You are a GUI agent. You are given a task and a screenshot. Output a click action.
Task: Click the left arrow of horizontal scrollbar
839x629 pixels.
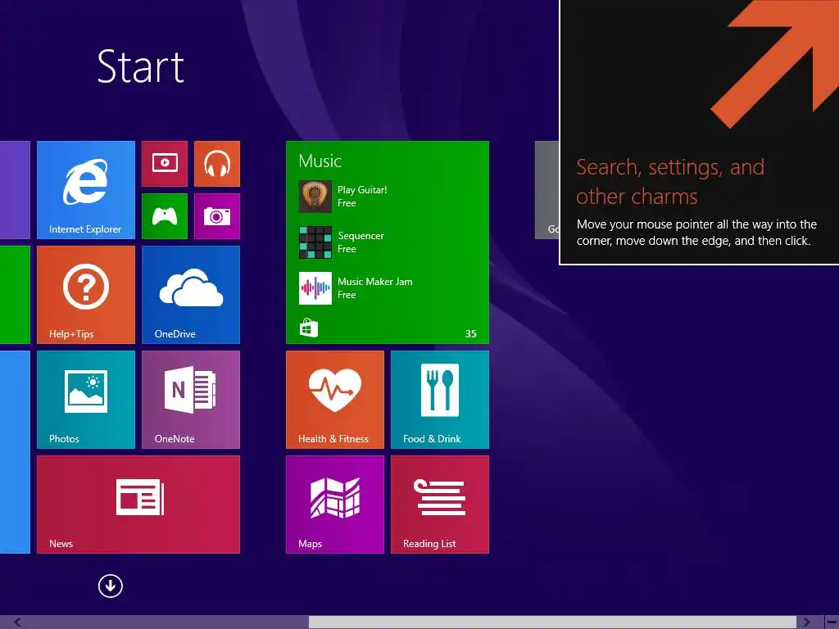pos(18,622)
